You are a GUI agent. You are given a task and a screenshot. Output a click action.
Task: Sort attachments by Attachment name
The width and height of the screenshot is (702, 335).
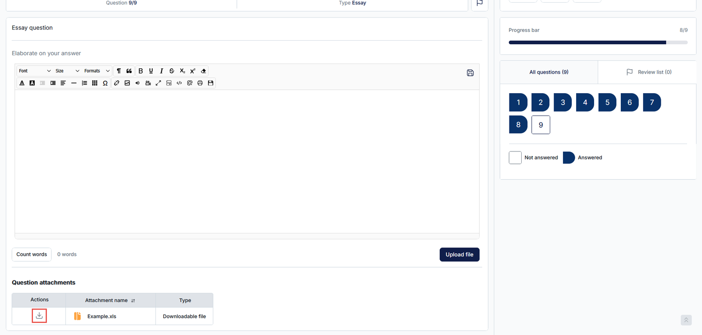[133, 301]
